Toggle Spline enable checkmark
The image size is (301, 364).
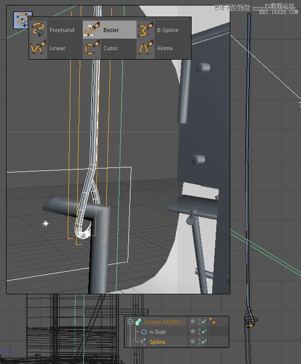tap(204, 341)
